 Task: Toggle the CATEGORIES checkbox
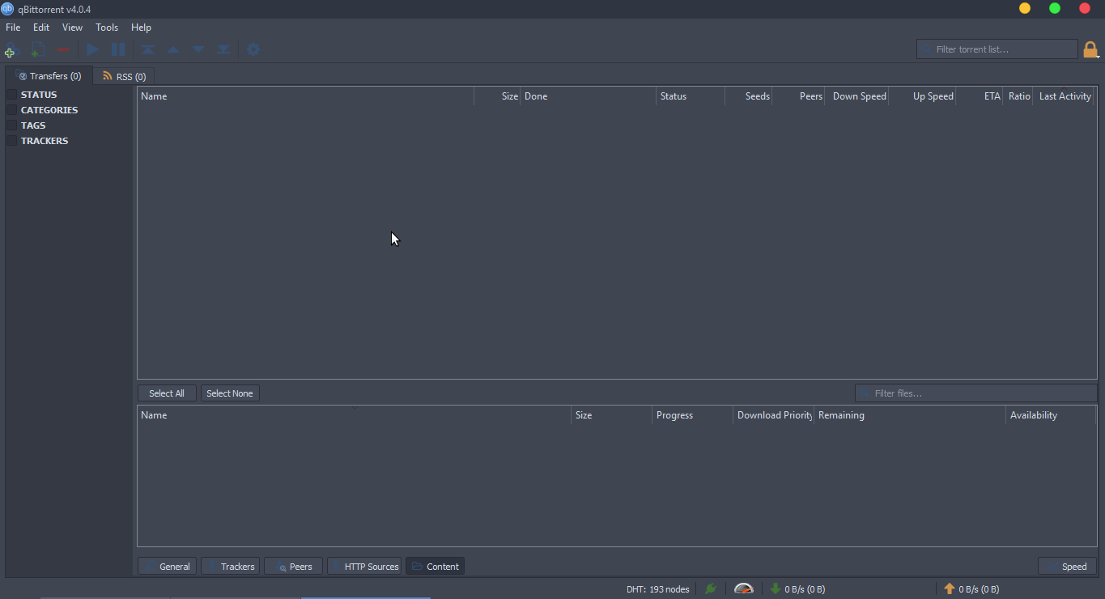(x=11, y=110)
